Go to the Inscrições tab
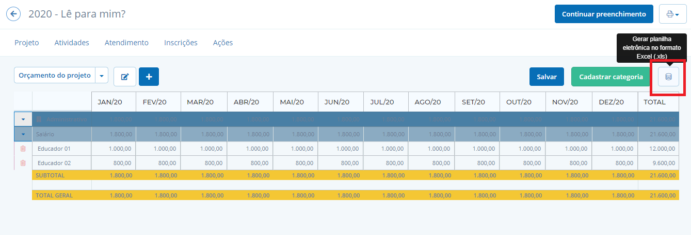 (181, 43)
